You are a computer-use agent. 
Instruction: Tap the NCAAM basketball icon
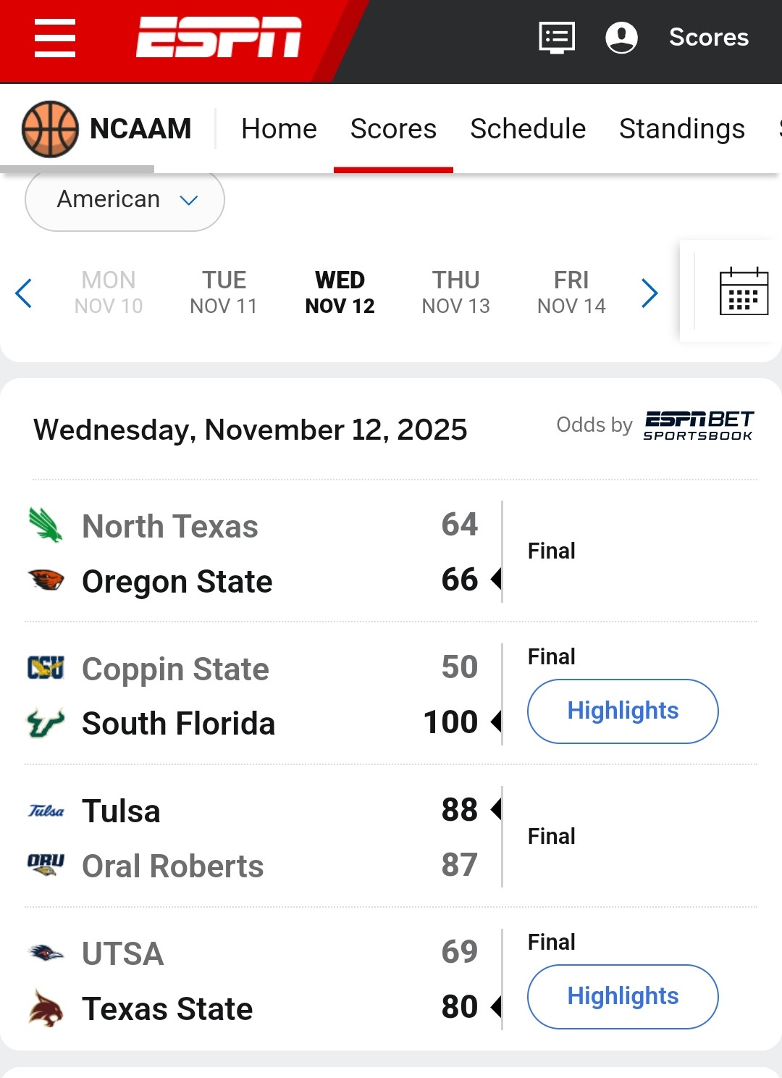click(50, 129)
